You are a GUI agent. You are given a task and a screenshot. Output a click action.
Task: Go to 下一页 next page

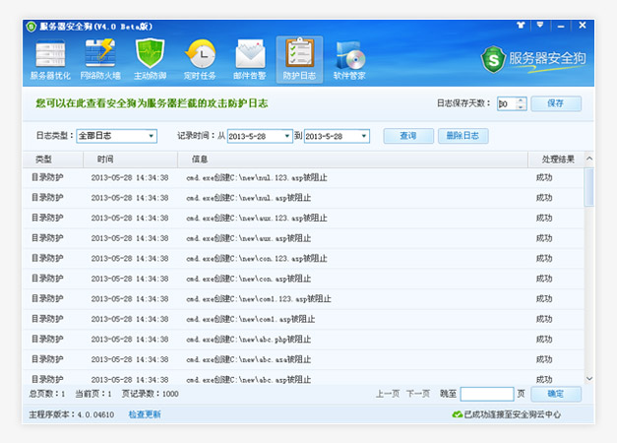click(x=418, y=394)
